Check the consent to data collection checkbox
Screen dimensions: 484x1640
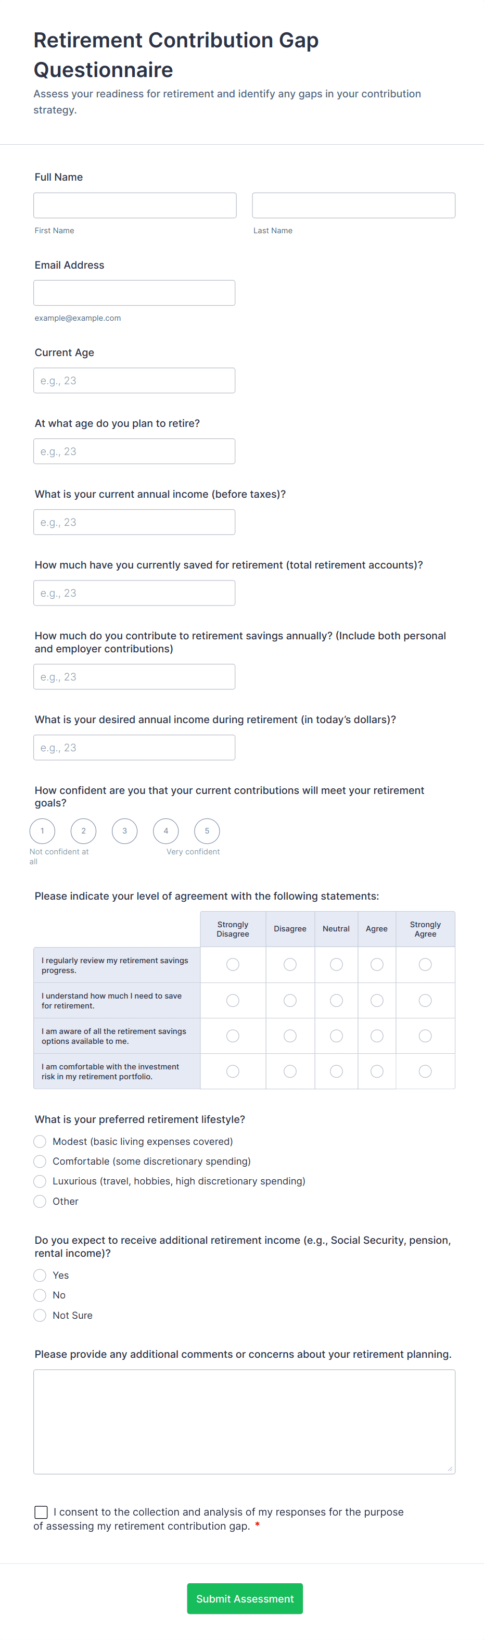click(x=41, y=1512)
